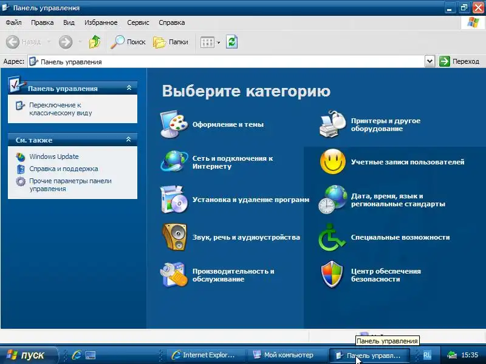Click the Sounds and Audio speaker icon
The height and width of the screenshot is (364, 486).
[x=174, y=237]
